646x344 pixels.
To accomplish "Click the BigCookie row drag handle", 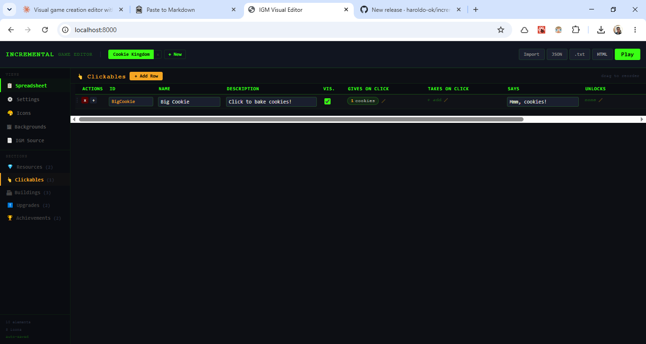I will pos(78,100).
